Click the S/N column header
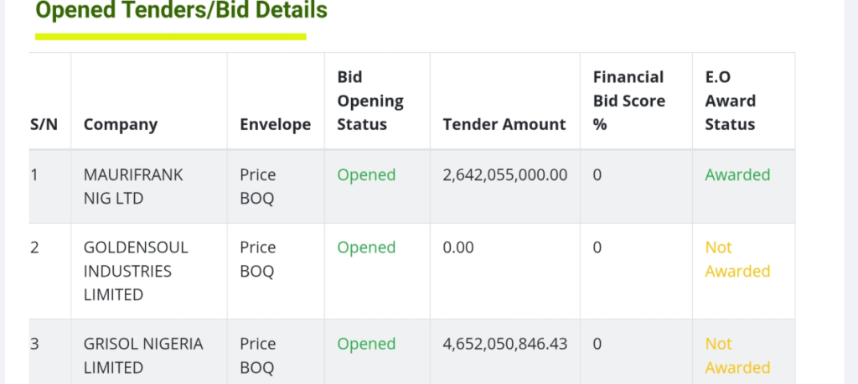 tap(44, 124)
